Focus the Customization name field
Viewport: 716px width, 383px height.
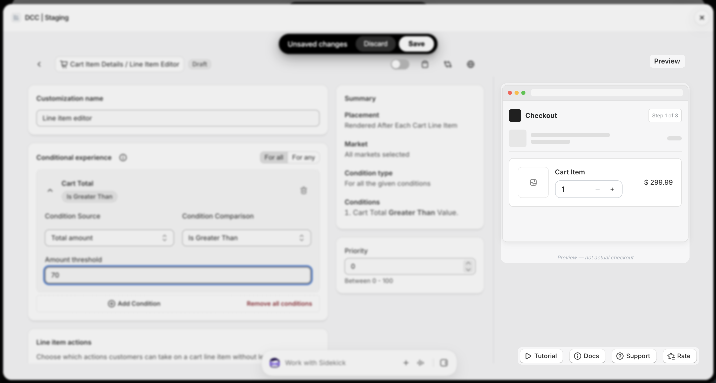pyautogui.click(x=178, y=118)
